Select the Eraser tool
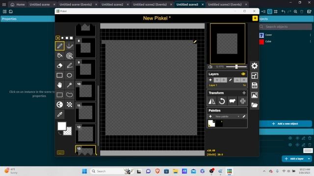Screen dimensions: 314x176 pos(60,66)
